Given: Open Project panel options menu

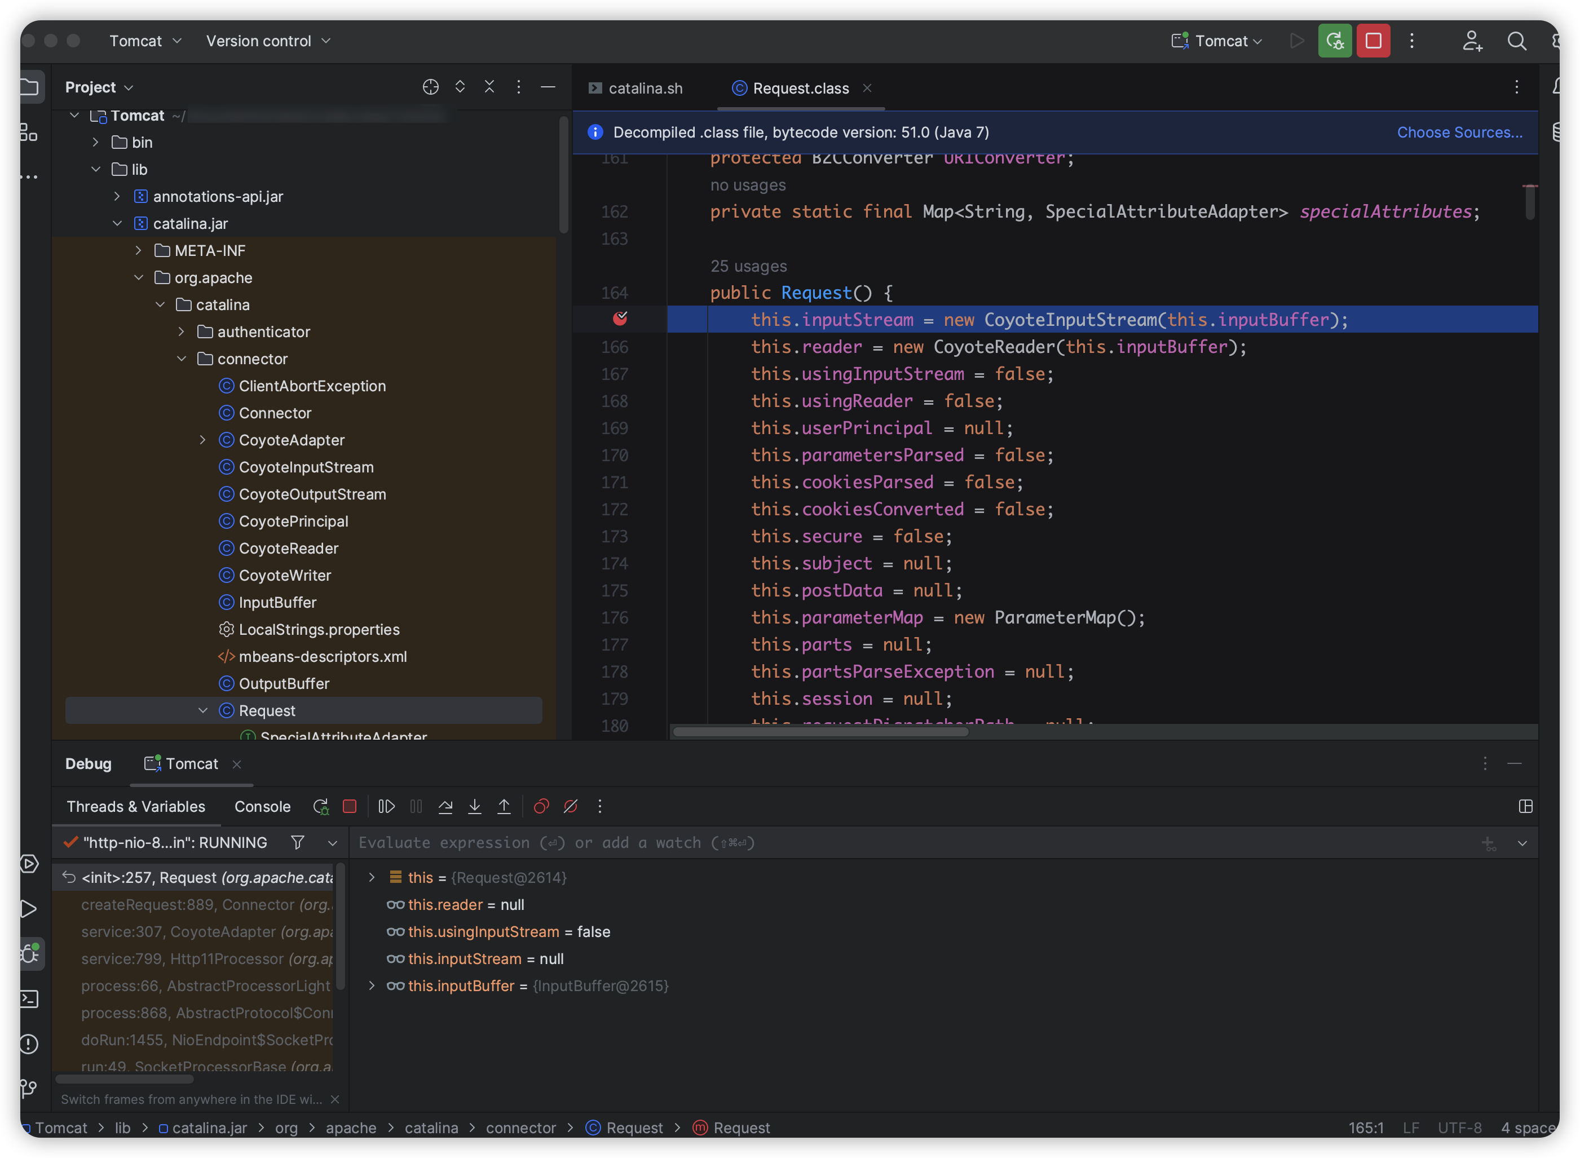Looking at the screenshot, I should 519,87.
